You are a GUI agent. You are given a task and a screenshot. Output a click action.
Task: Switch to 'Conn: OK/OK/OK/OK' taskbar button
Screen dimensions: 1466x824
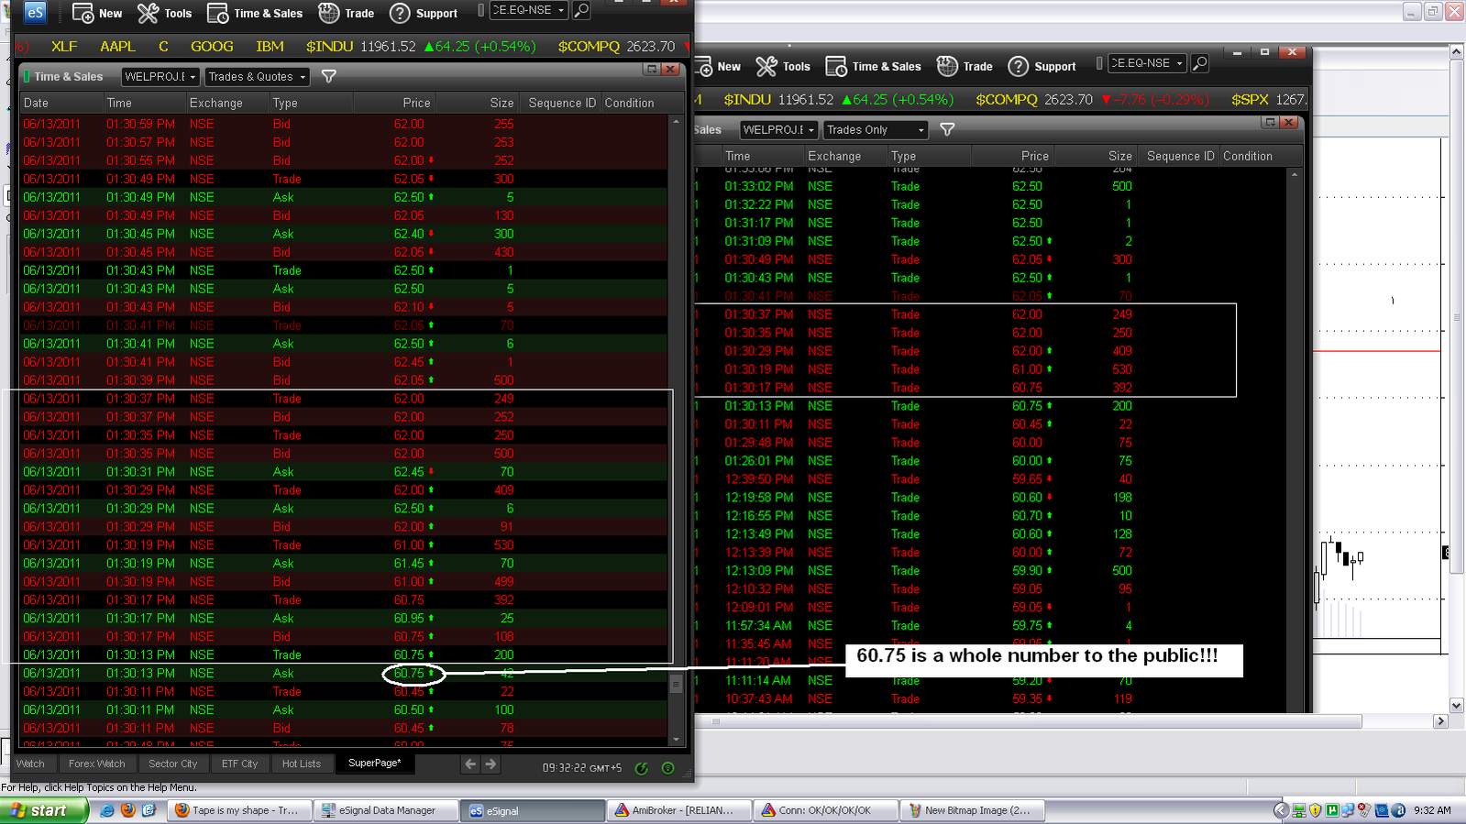click(x=825, y=810)
